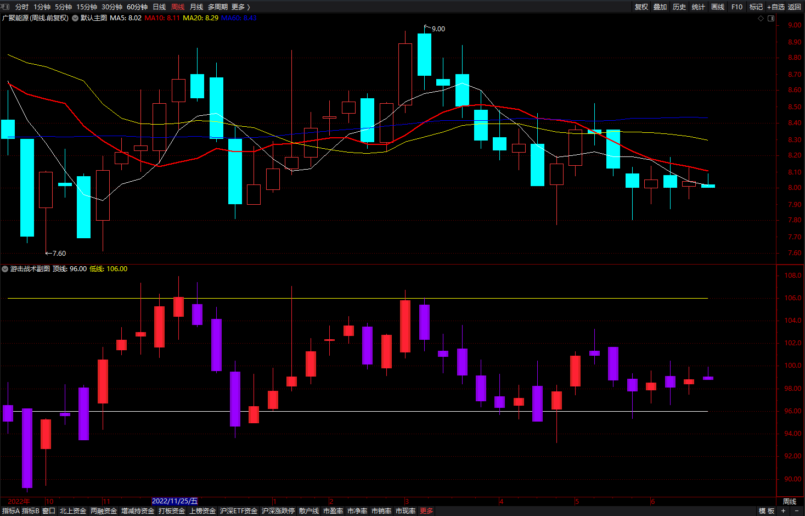Open 市净率 indicator
Viewport: 805px width, 516px height.
pos(357,511)
